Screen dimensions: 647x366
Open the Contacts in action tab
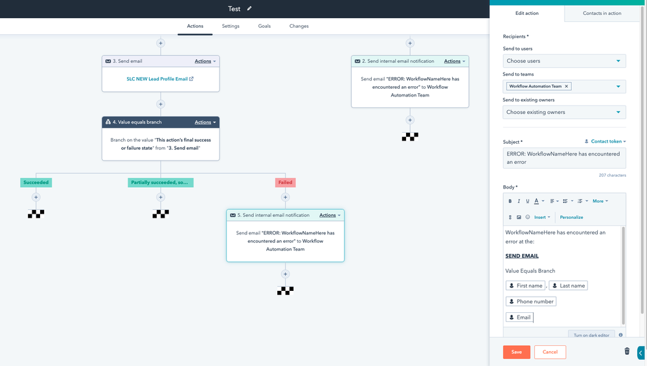pyautogui.click(x=602, y=13)
